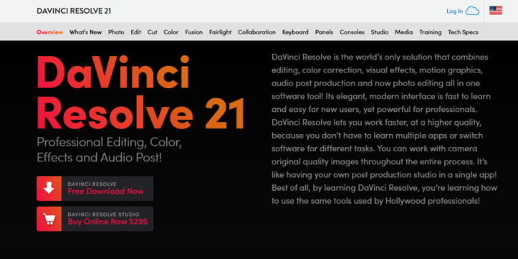This screenshot has width=518, height=259.
Task: Click the 'Professional Editing, Color,' subtitle text
Action: coord(110,142)
